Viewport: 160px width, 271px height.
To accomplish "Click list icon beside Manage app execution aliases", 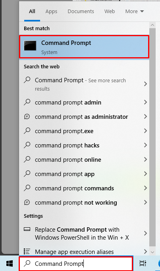I will click(27, 252).
